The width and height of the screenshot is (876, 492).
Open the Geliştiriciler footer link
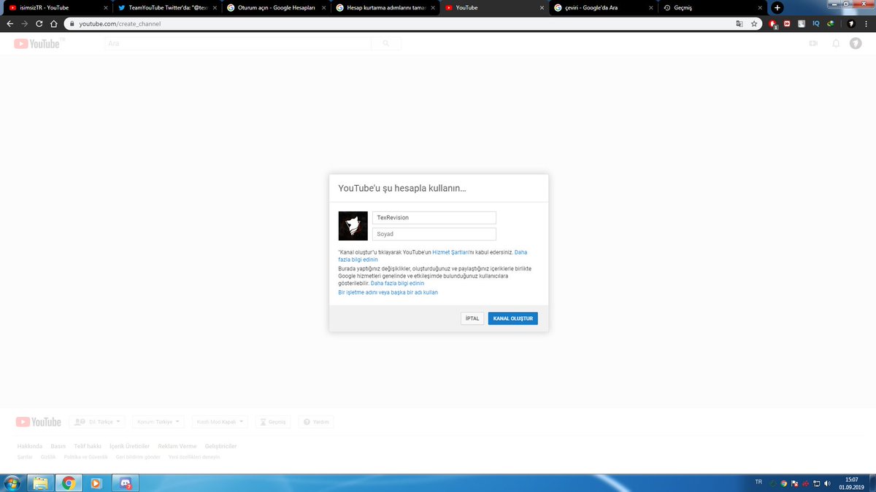click(220, 446)
